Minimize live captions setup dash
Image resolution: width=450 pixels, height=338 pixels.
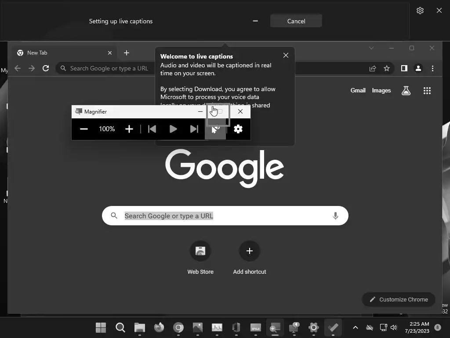pyautogui.click(x=255, y=21)
